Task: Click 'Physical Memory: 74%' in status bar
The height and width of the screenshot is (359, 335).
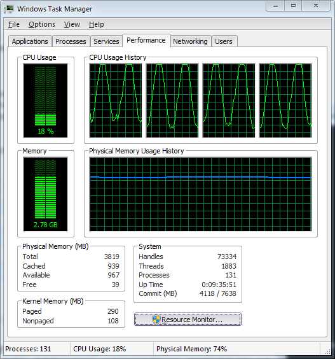Action: point(191,349)
